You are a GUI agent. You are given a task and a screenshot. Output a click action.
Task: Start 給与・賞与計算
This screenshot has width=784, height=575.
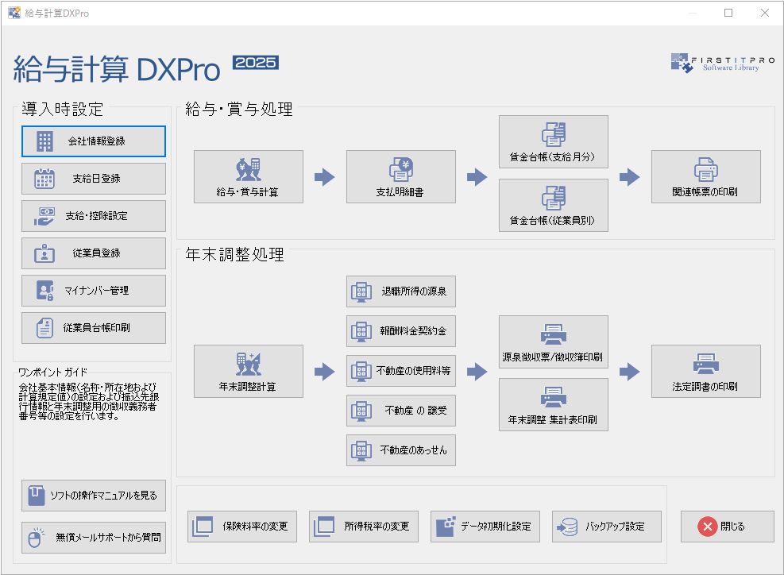(249, 176)
